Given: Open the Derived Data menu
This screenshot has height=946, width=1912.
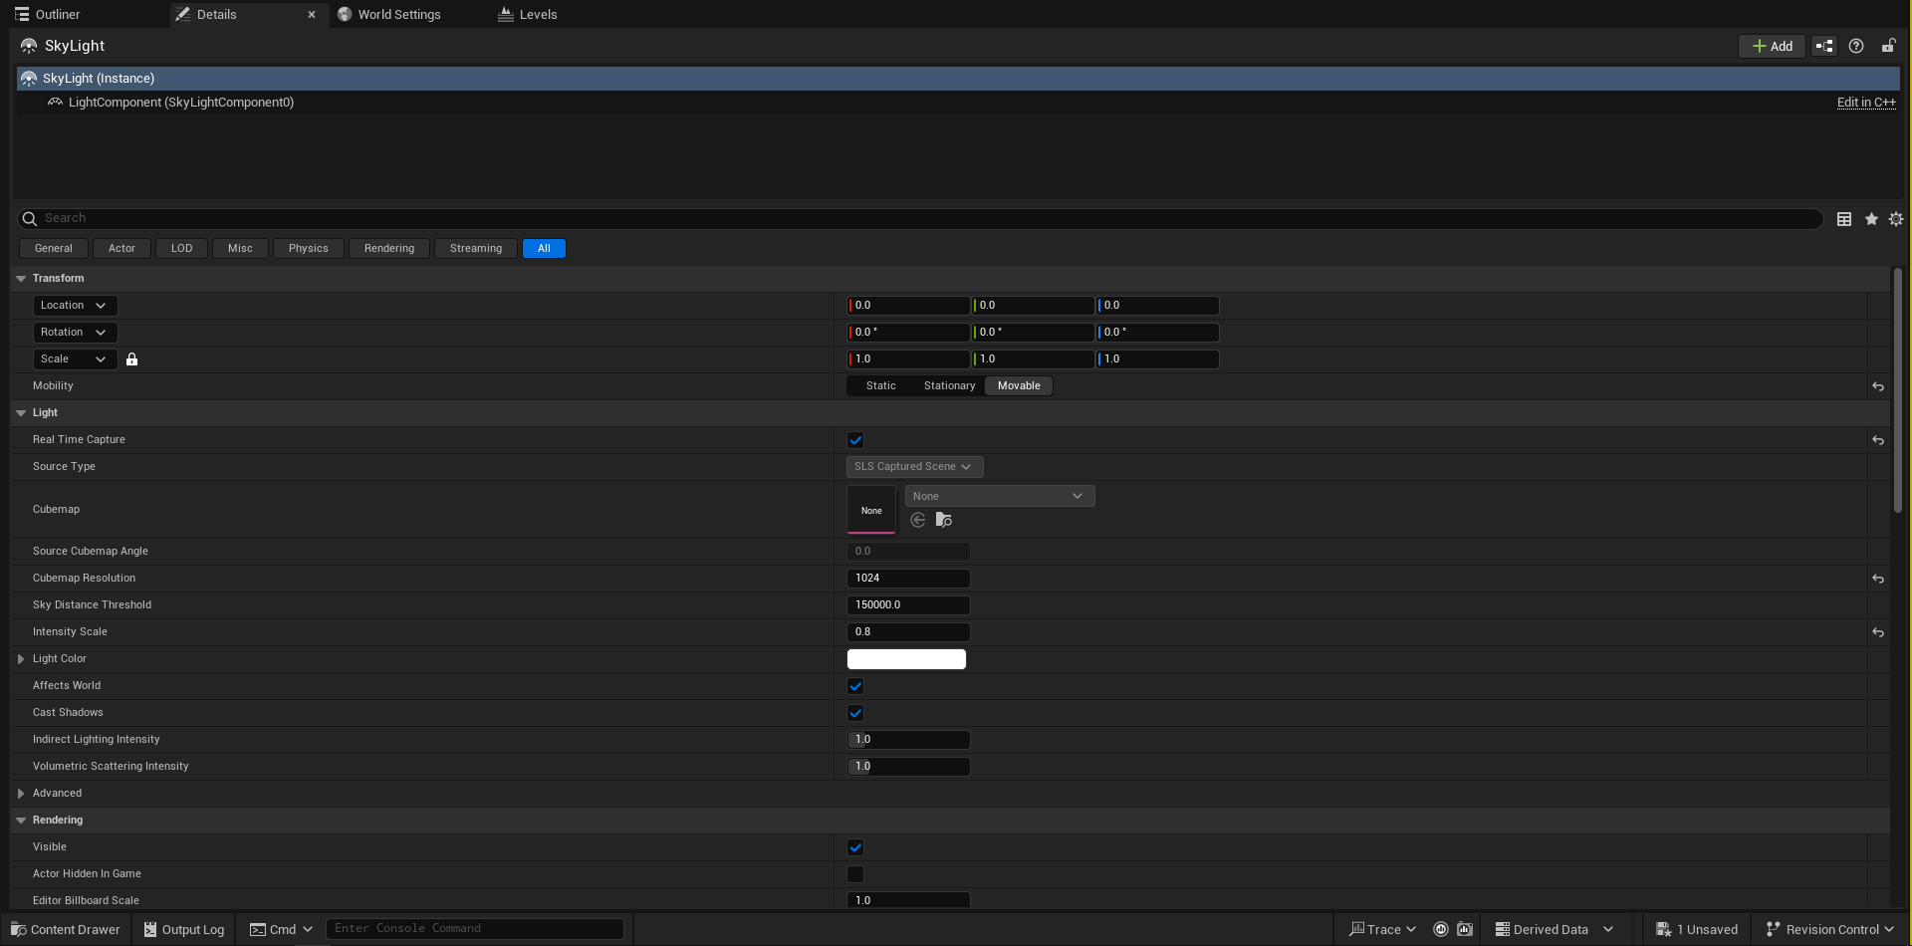Looking at the screenshot, I should 1553,929.
